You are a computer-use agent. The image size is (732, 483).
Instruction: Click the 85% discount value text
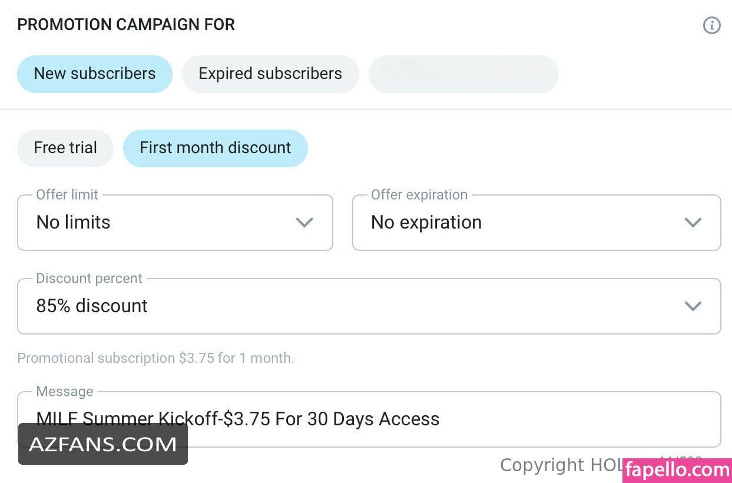(x=92, y=306)
